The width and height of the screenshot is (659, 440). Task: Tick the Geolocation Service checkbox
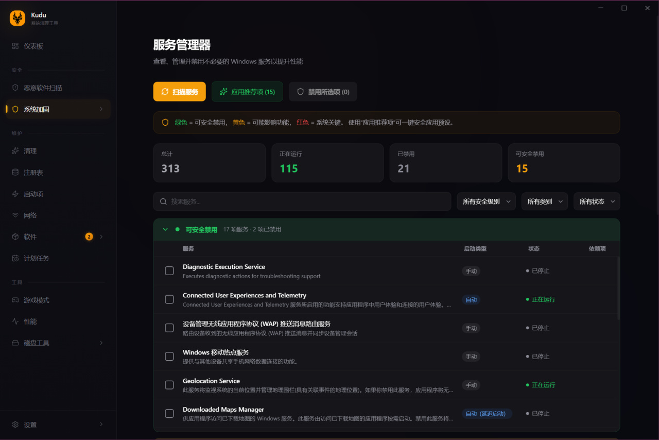(x=169, y=385)
